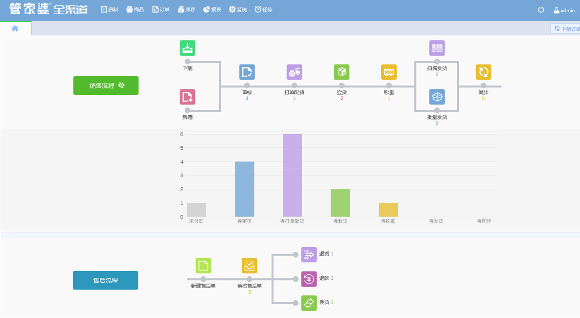Click the 批量发货 batch shipping icon
Screen dimensions: 580x318
point(437,97)
